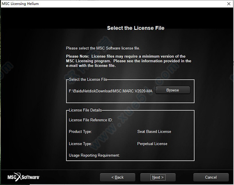The image size is (234, 185).
Task: Click the 'Select the License File' group box title
Action: pyautogui.click(x=88, y=79)
